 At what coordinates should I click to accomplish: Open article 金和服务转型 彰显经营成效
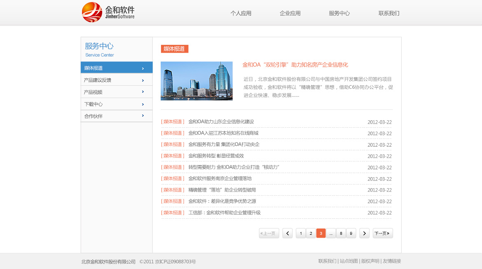tap(216, 156)
